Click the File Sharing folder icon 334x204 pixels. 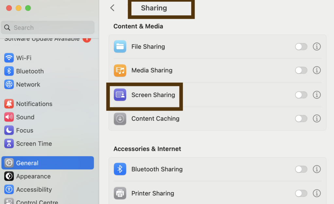[120, 47]
